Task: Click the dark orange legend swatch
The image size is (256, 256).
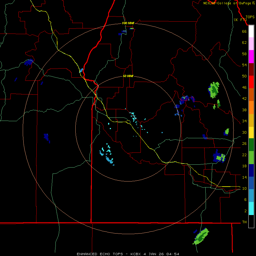Action: tap(251, 95)
